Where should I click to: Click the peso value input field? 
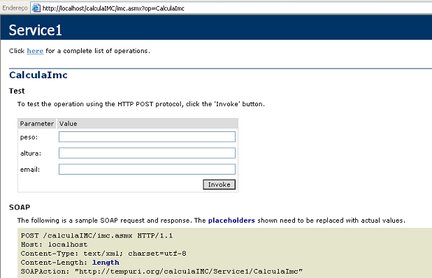click(147, 137)
